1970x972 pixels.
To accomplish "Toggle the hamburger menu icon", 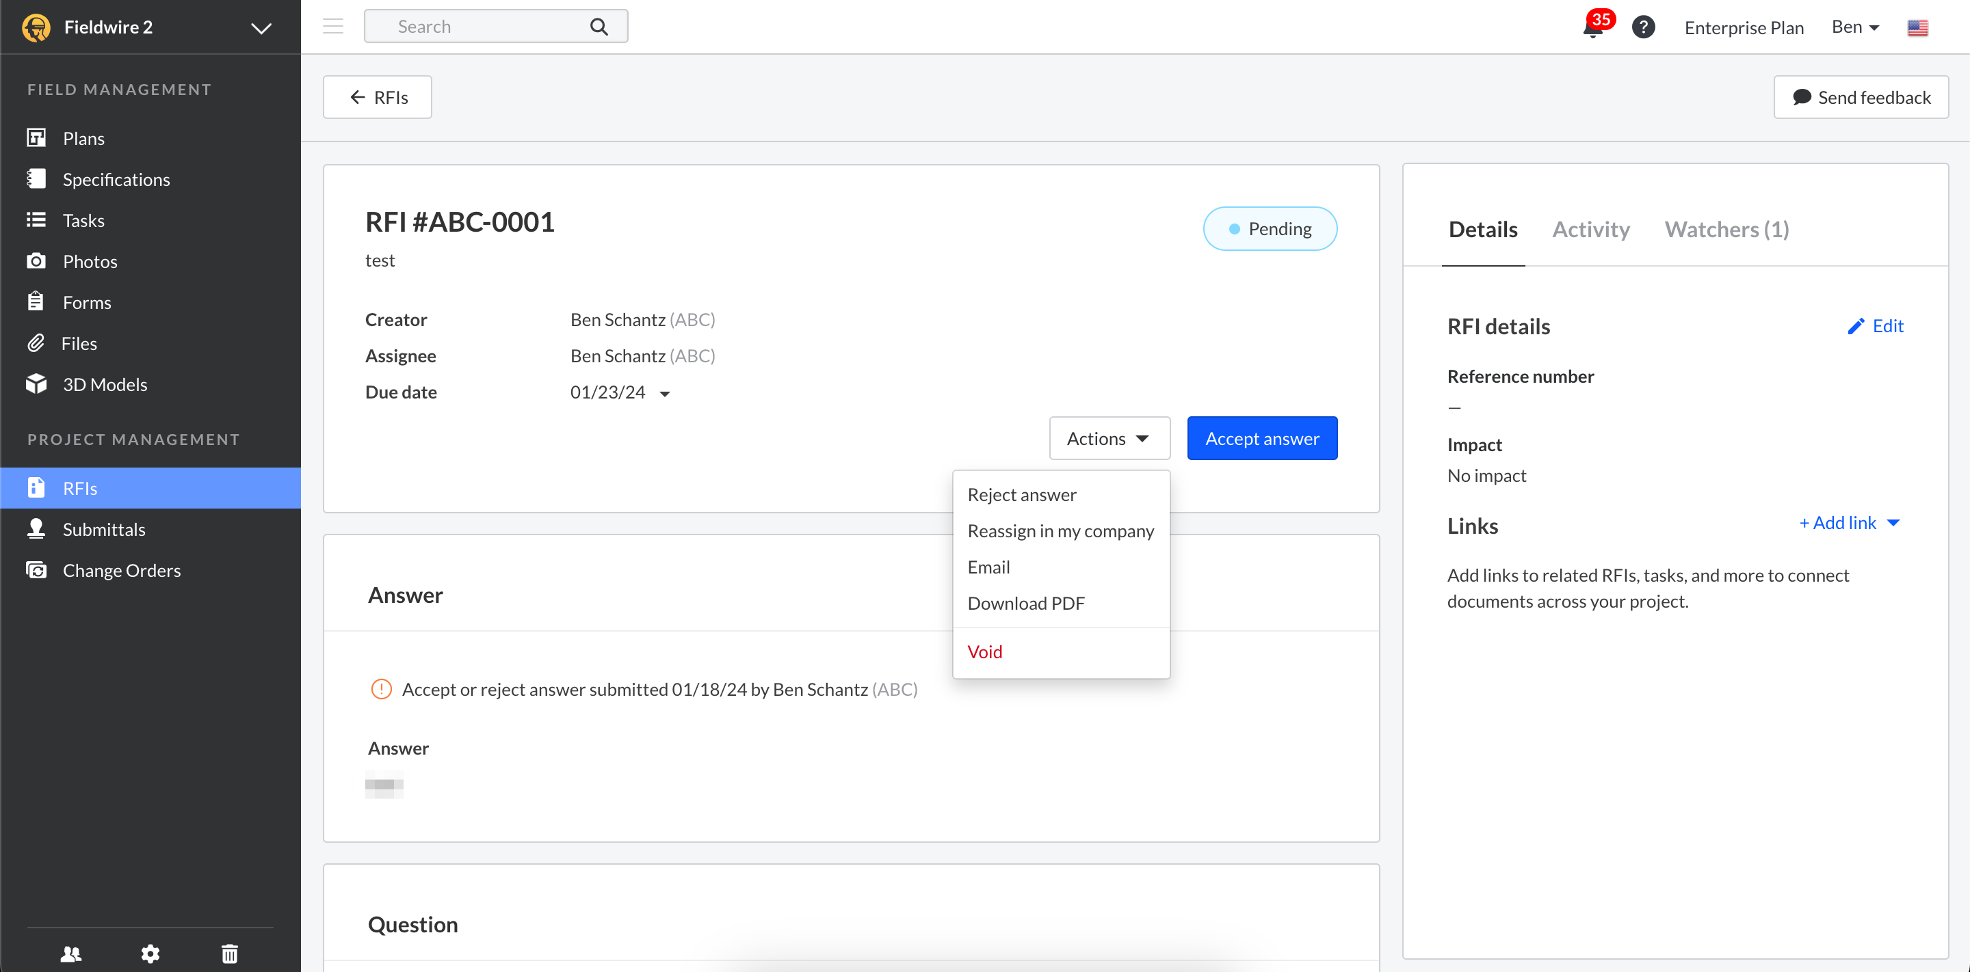I will click(333, 27).
